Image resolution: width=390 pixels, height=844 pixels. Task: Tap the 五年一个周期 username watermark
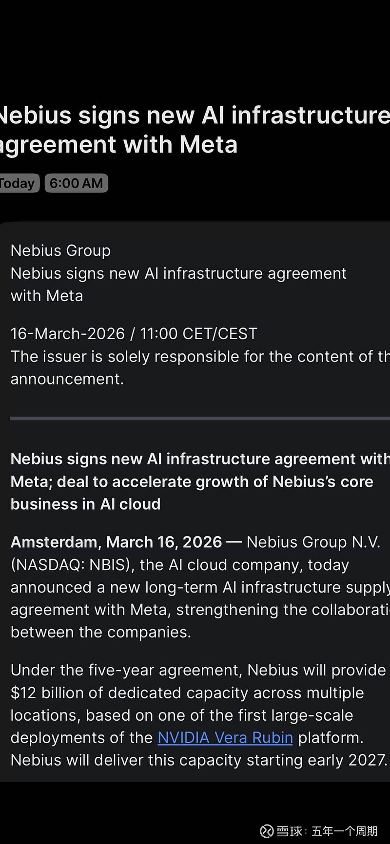click(344, 831)
